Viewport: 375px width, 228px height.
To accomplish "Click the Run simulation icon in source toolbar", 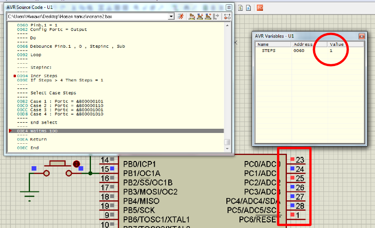I will point(180,16).
